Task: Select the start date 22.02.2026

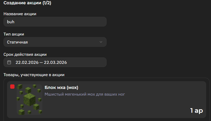Action: [x=26, y=63]
